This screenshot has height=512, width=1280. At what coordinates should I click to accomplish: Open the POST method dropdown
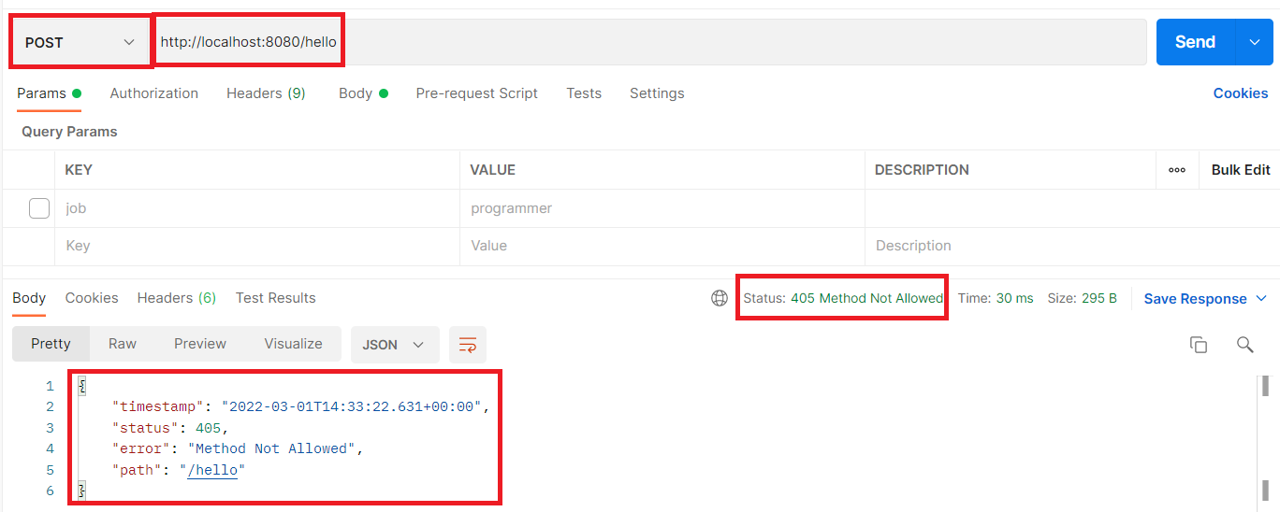[80, 42]
